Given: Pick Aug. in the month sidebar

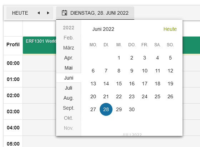Looking at the screenshot, I should (x=69, y=98).
